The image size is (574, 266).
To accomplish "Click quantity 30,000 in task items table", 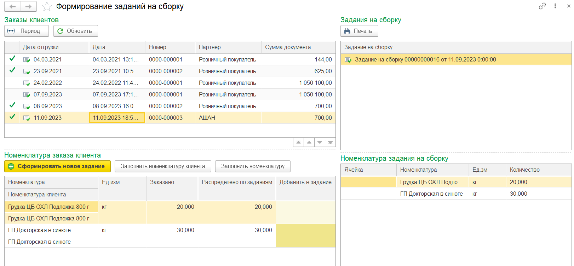I will pyautogui.click(x=539, y=194).
